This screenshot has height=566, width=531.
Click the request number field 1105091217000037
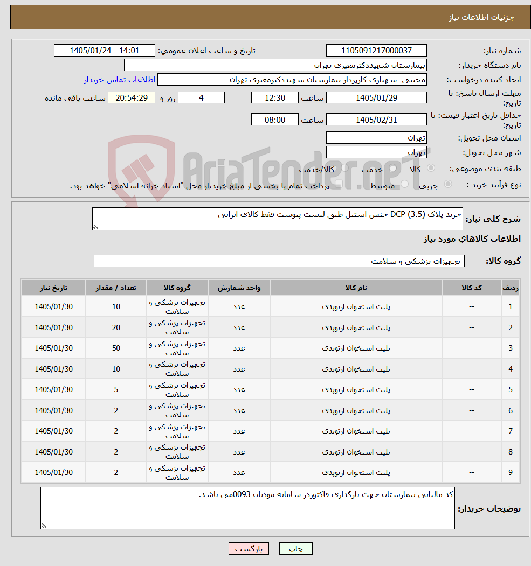click(x=376, y=51)
